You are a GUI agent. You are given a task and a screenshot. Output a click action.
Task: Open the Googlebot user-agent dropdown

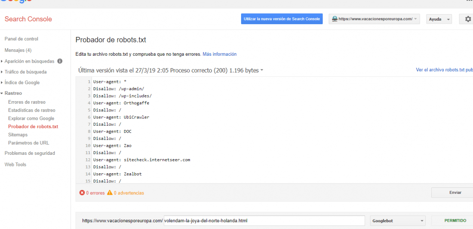click(x=398, y=220)
